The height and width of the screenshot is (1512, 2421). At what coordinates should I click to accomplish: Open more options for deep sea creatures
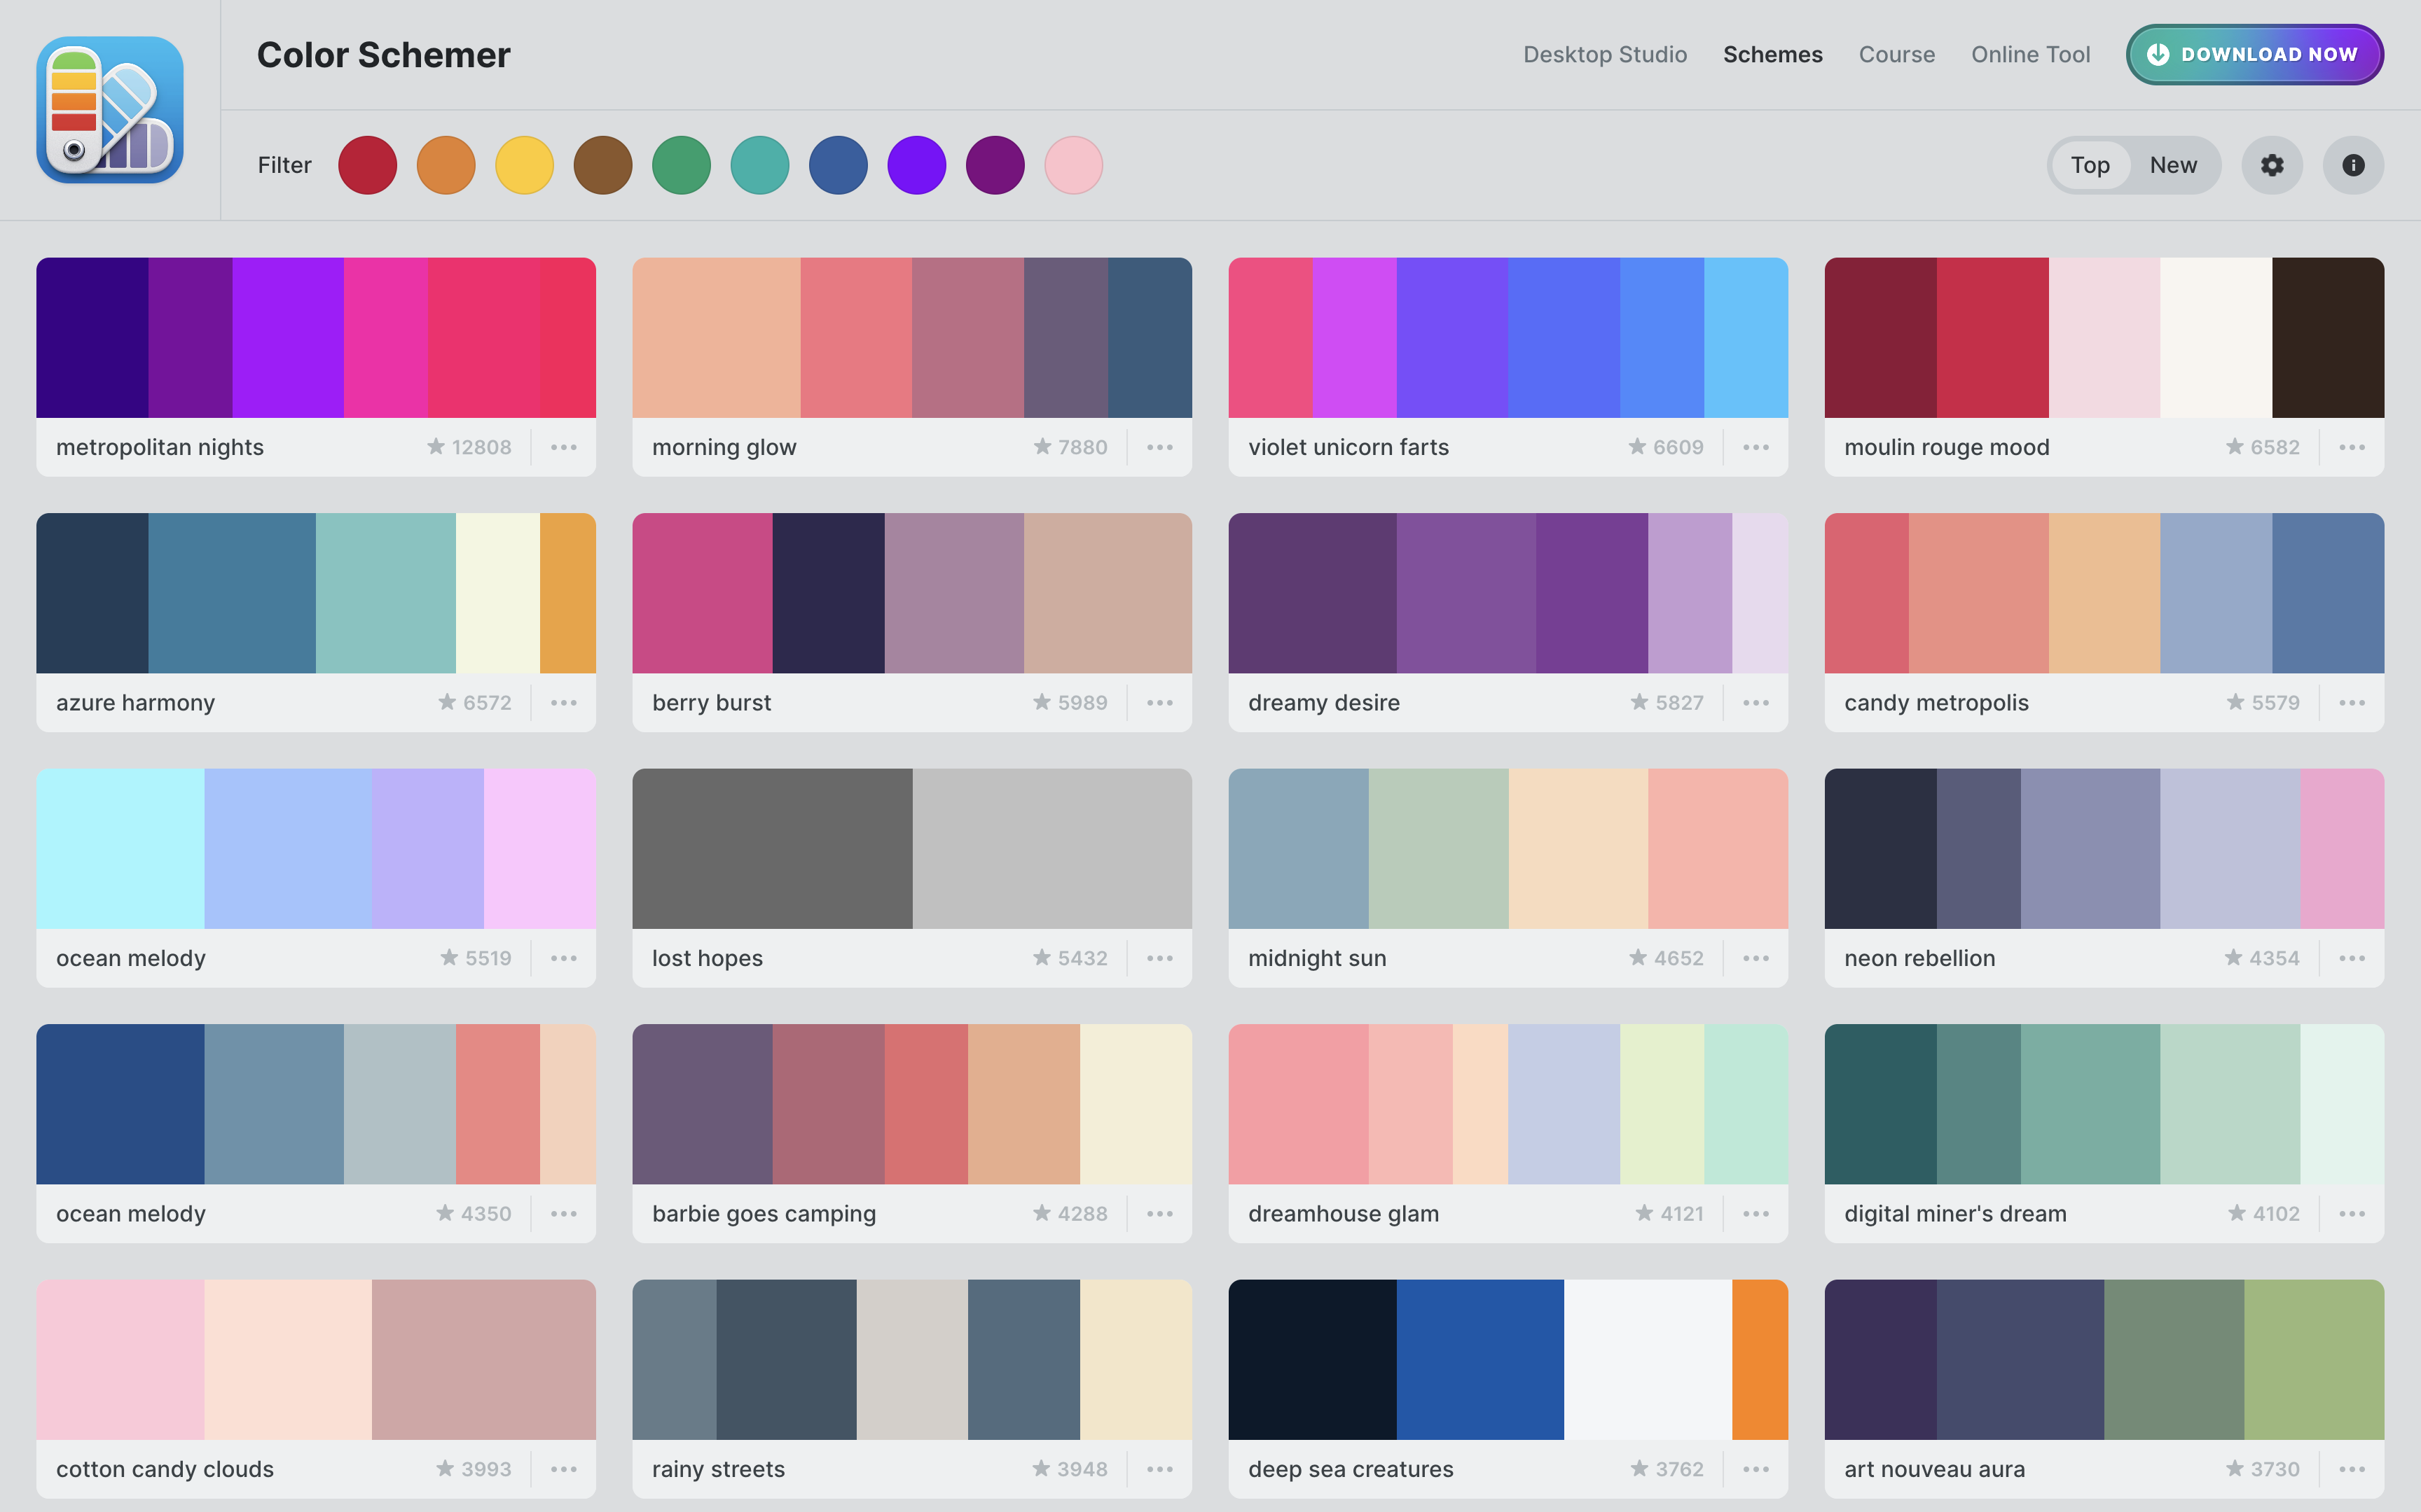click(1756, 1469)
